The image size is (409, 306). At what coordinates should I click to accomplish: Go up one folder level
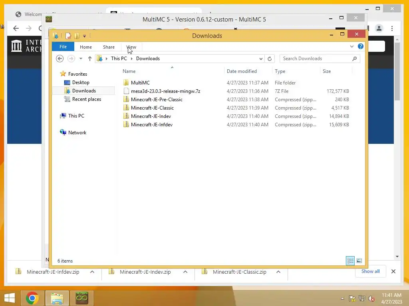90,59
